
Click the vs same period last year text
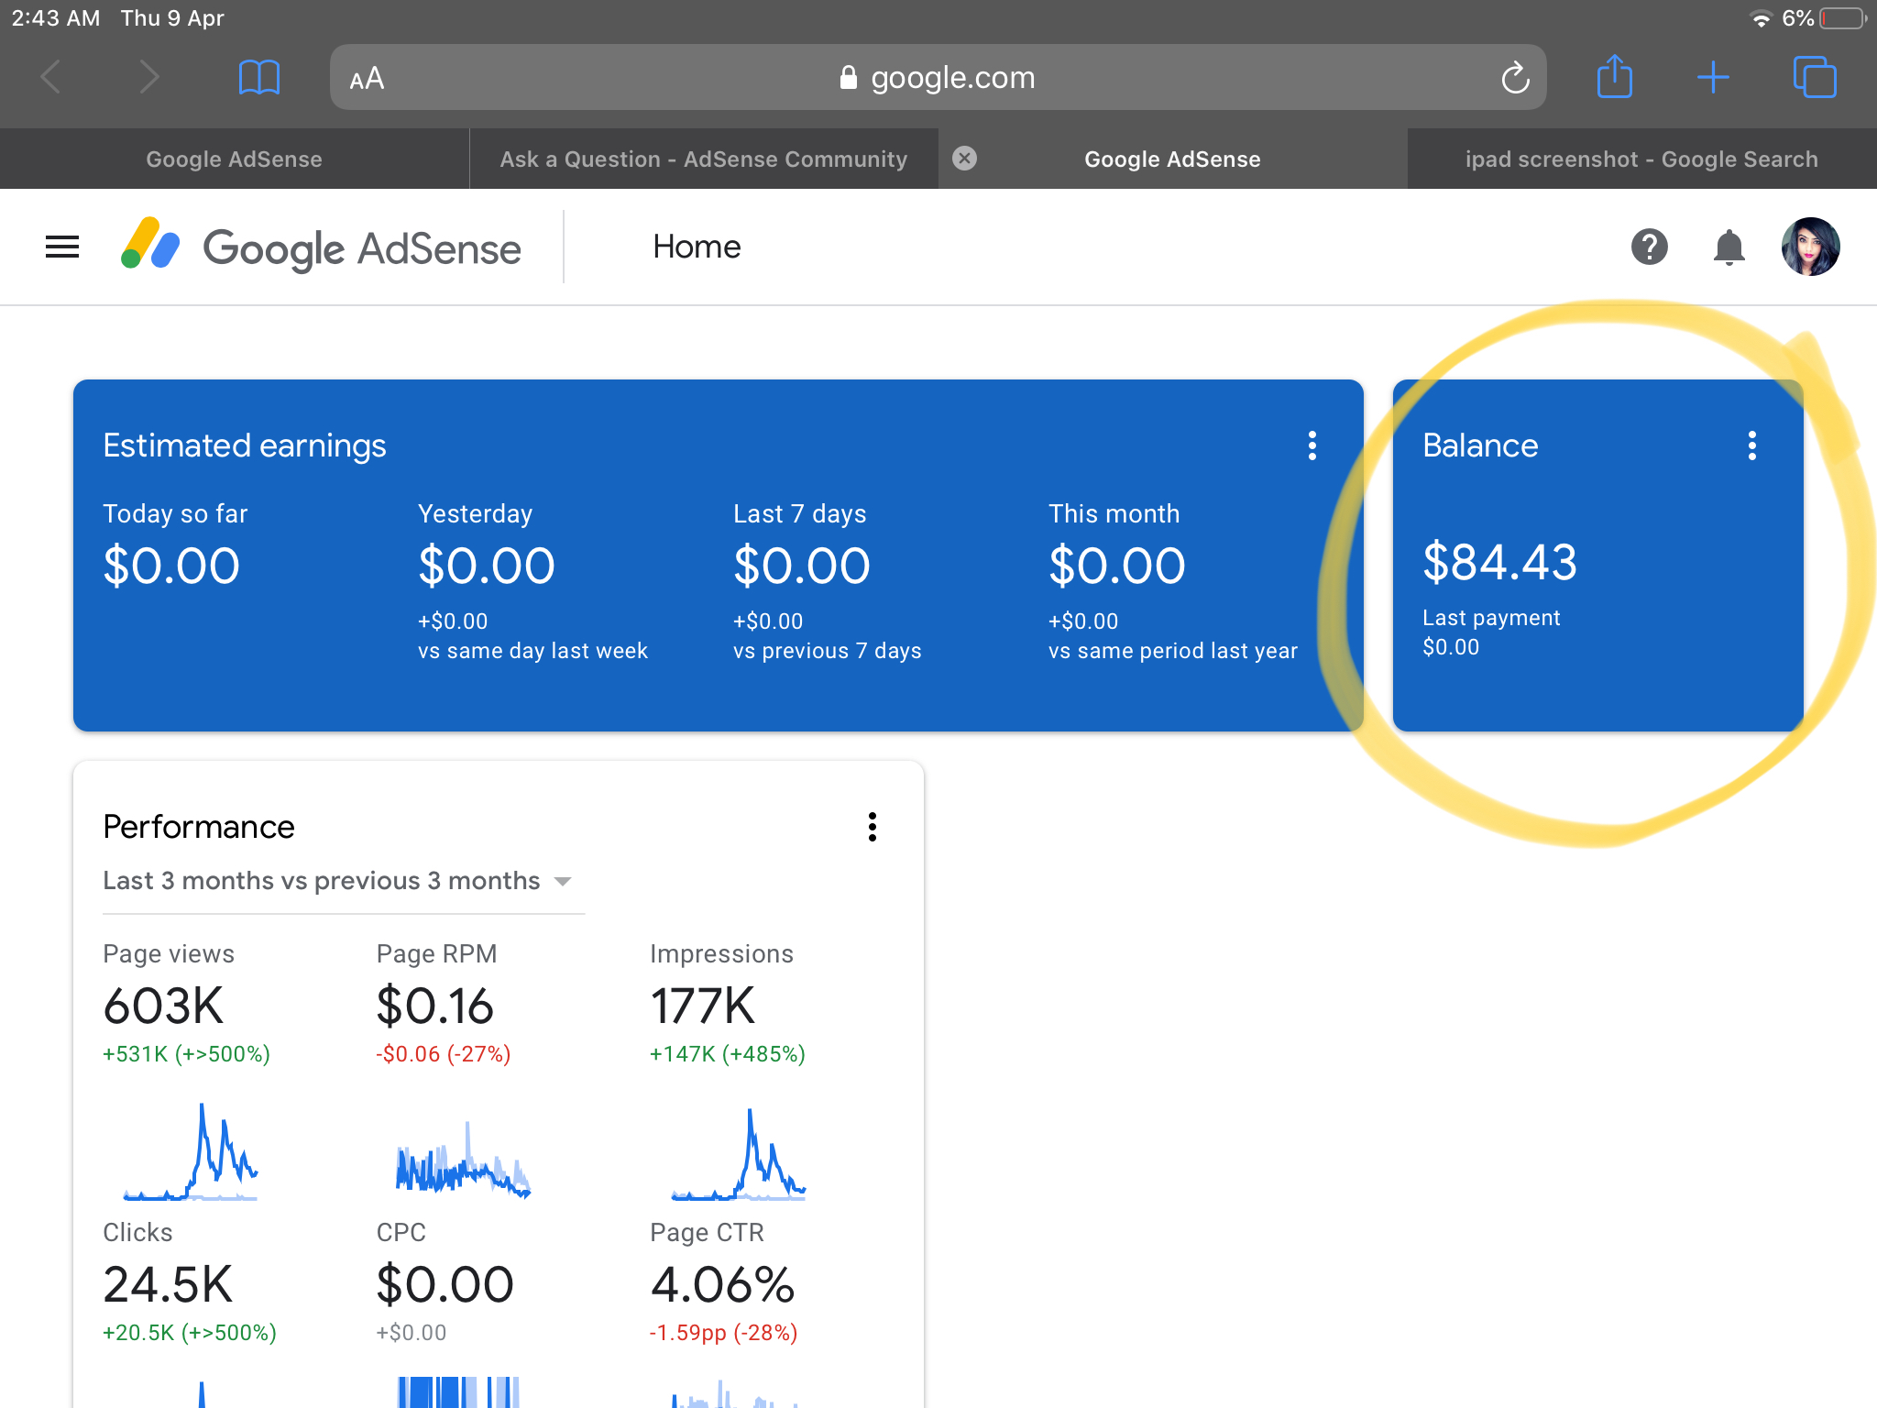pos(1172,651)
